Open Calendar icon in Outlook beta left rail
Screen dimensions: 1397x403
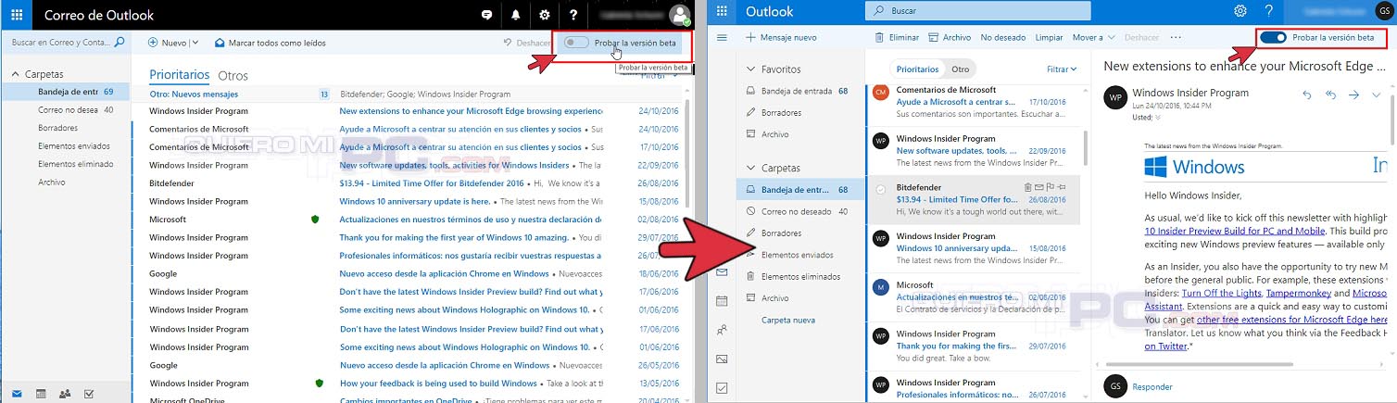(x=723, y=301)
